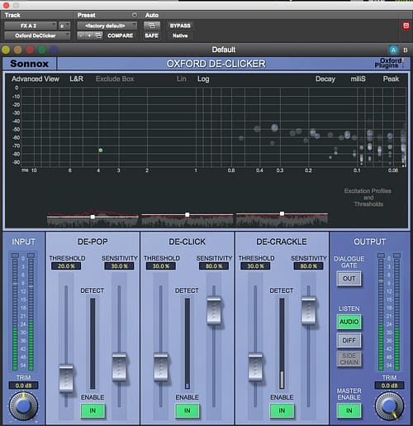Image resolution: width=413 pixels, height=426 pixels.
Task: Click De-Click threshold fader handle
Action: point(161,366)
